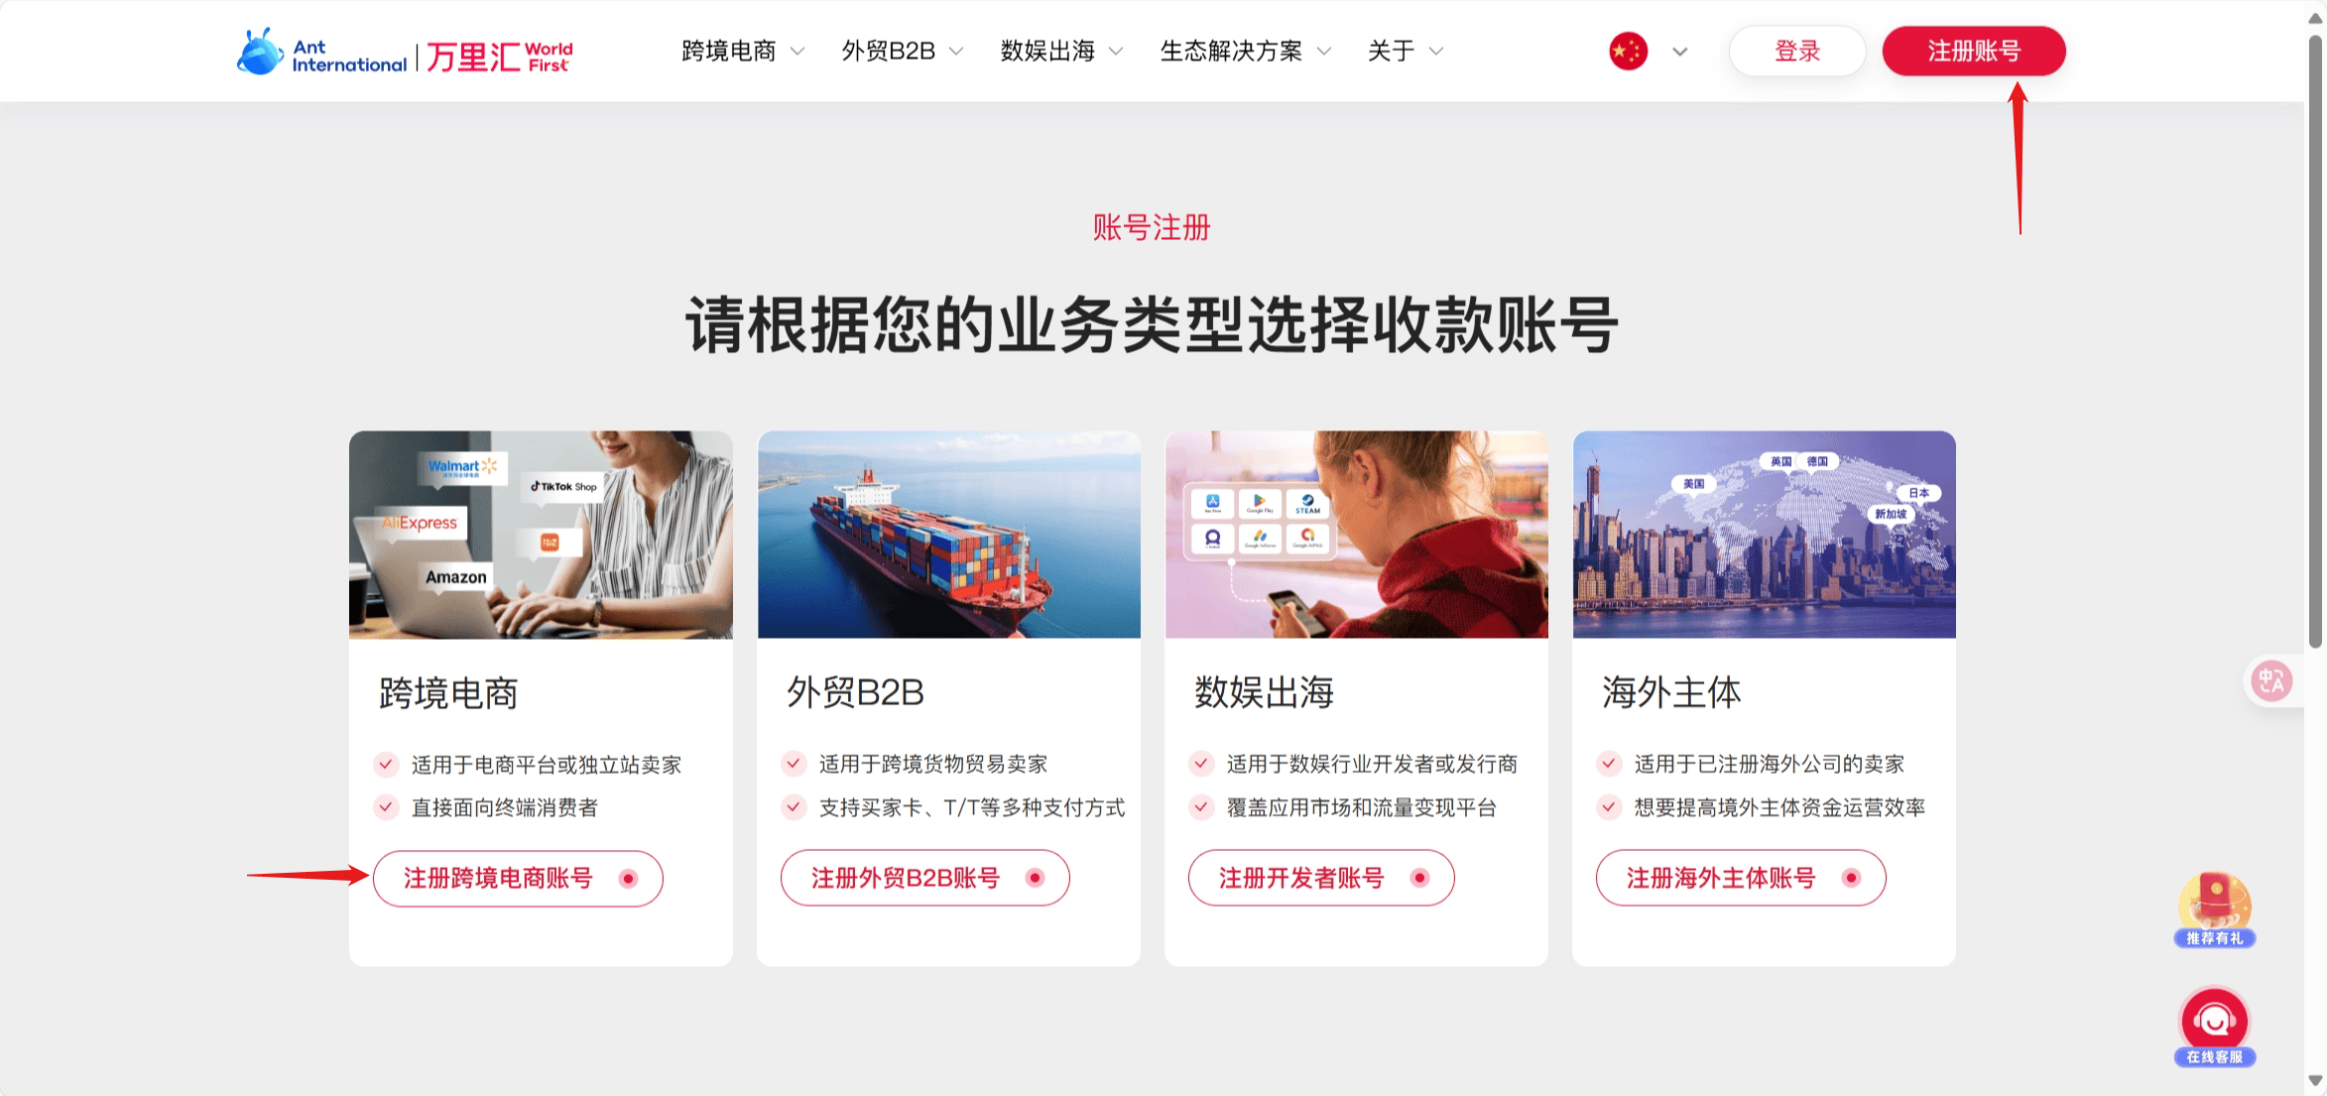Click the floating translate icon at right edge
2327x1096 pixels.
click(x=2271, y=681)
